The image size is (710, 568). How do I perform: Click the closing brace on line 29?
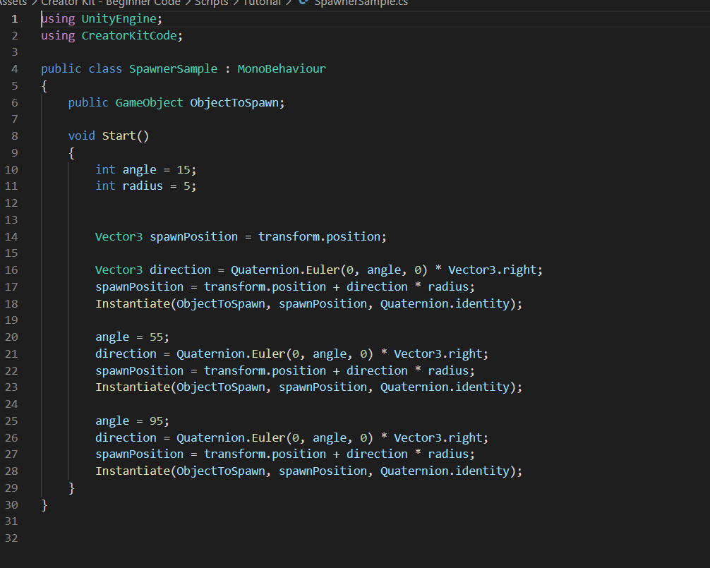coord(71,488)
